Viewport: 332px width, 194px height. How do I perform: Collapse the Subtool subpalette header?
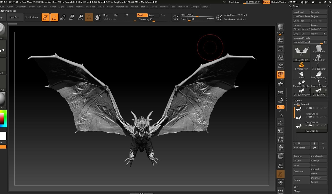(x=299, y=101)
